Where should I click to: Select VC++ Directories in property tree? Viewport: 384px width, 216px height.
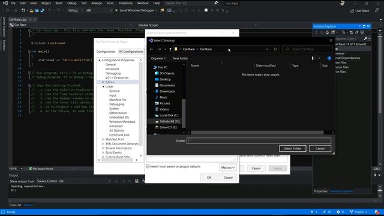tap(117, 77)
